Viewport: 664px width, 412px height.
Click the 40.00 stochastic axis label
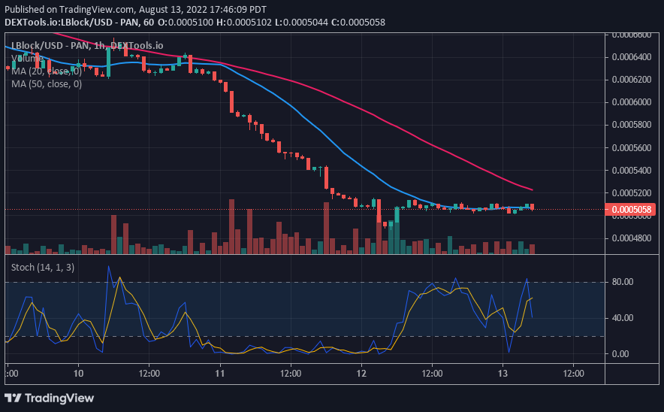623,318
